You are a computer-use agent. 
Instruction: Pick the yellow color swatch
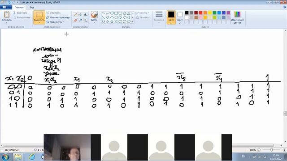(210, 13)
